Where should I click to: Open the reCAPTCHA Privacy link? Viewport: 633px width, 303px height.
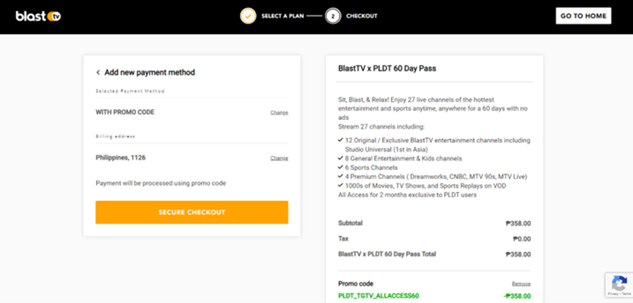tap(614, 294)
